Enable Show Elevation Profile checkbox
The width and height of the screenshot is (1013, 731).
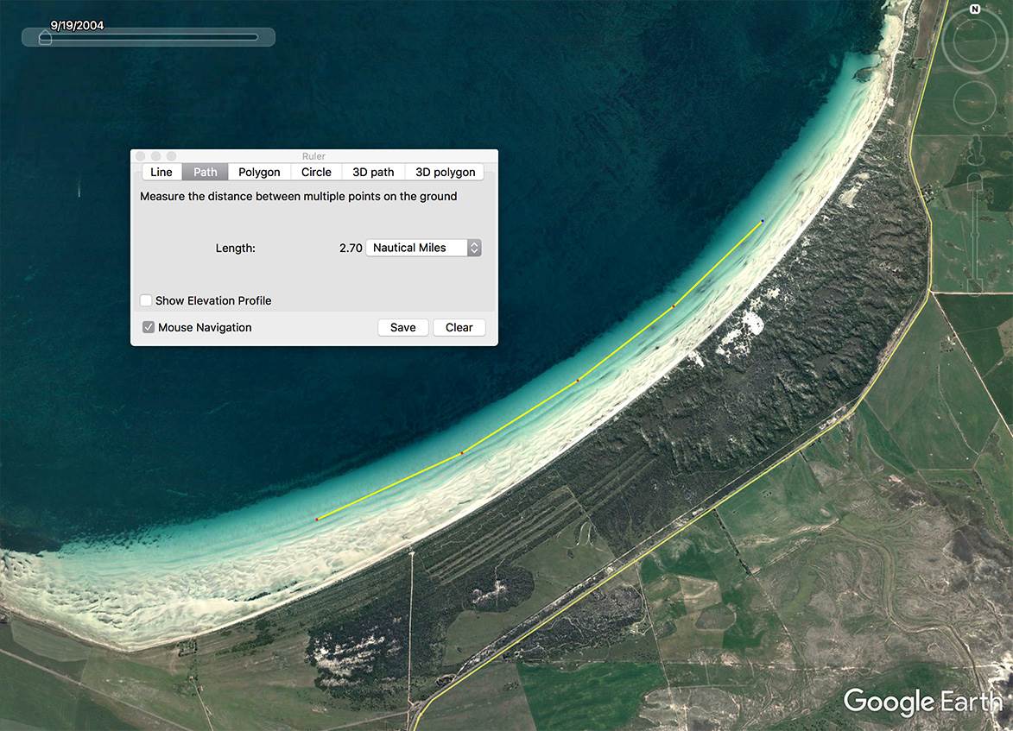(x=147, y=300)
